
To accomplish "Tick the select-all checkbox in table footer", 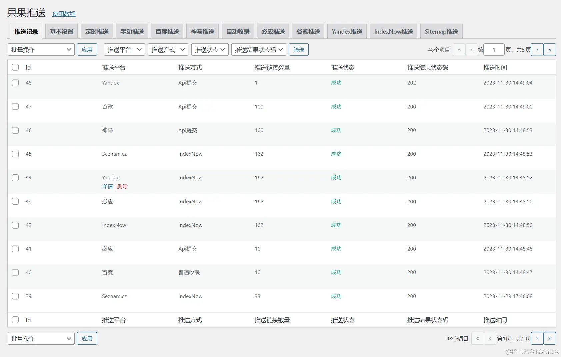I will click(15, 320).
